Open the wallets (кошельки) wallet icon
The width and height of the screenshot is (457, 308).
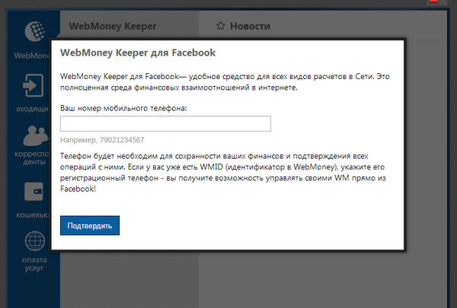click(34, 191)
